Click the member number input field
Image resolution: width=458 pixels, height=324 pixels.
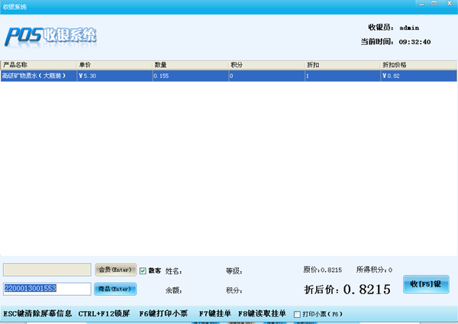[x=47, y=270]
